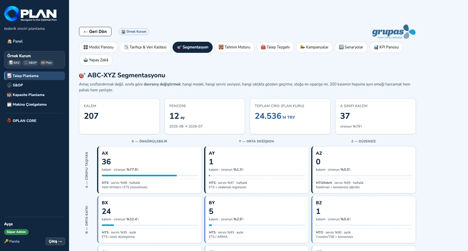Click the 'X — ÖNGÖRÜLEBİLİR' column header
This screenshot has height=251, width=468.
pos(149,141)
